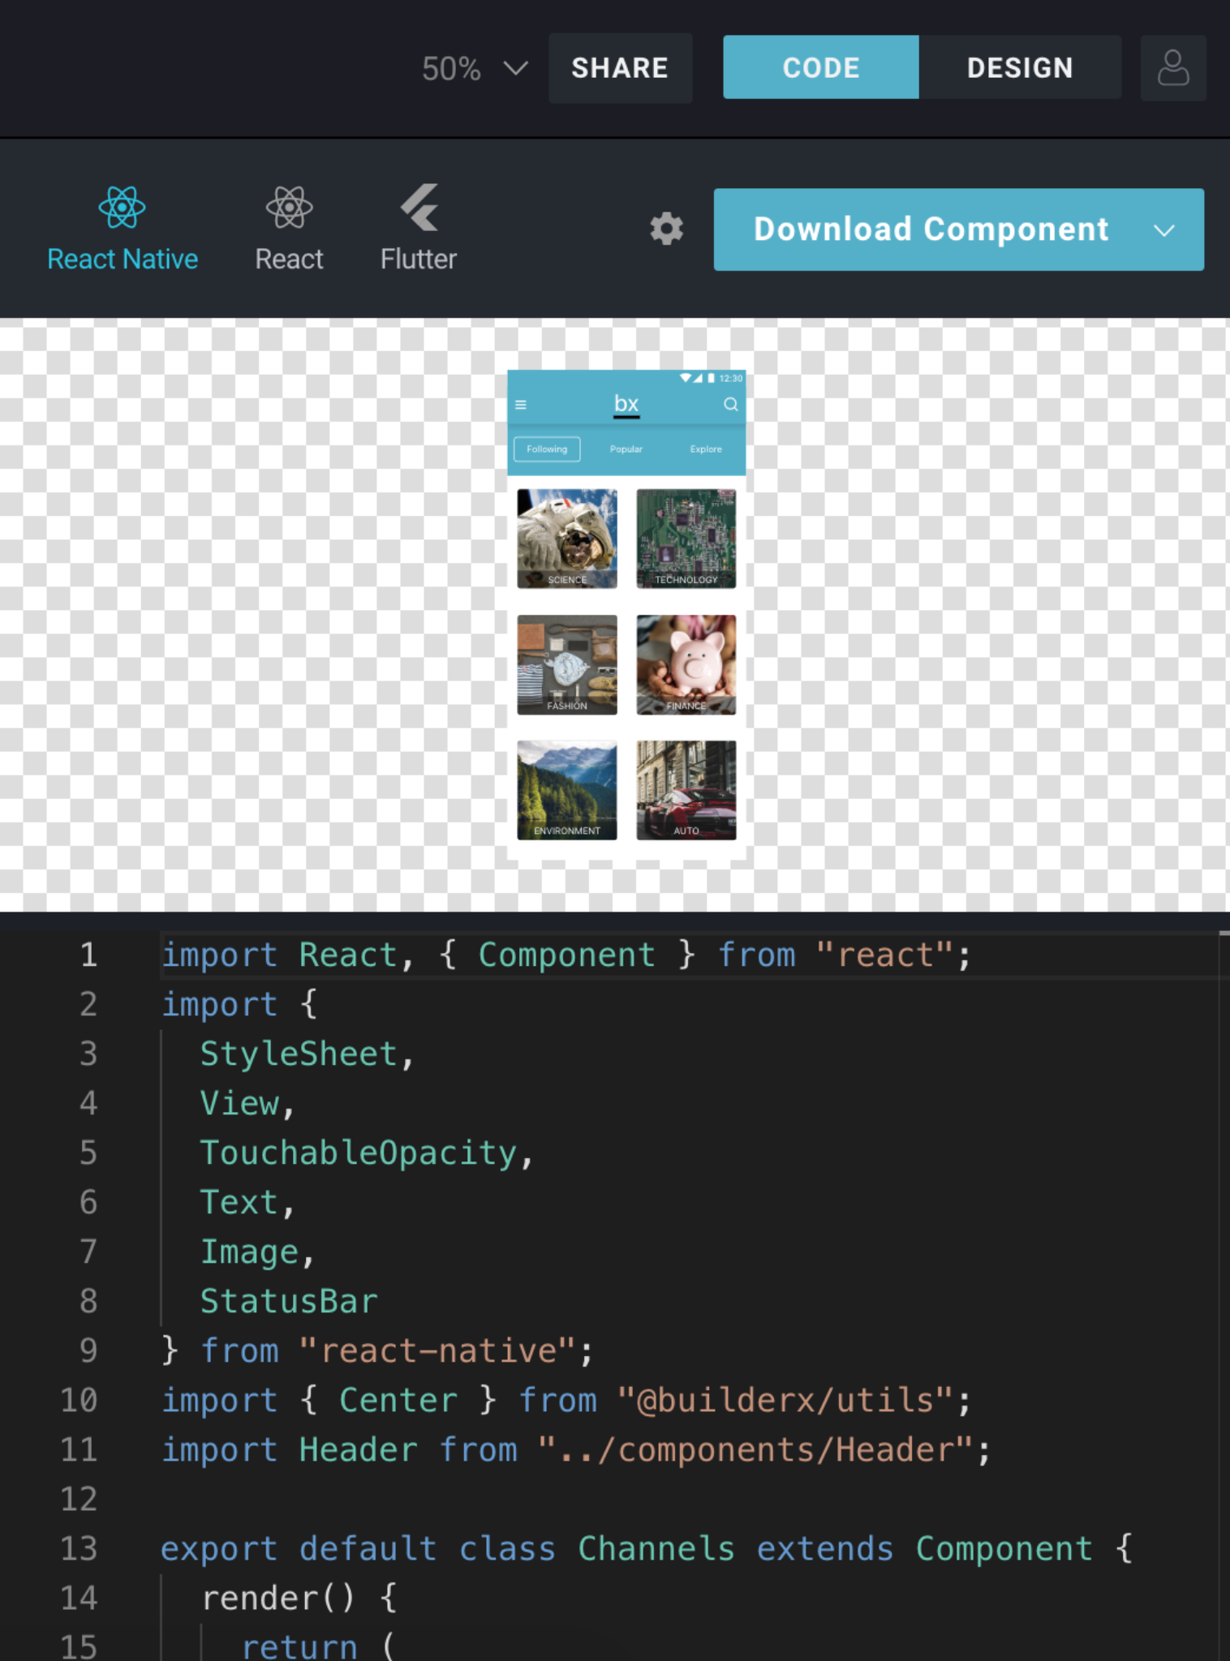Screen dimensions: 1230x1661
Task: Select the React framework label
Action: (289, 260)
